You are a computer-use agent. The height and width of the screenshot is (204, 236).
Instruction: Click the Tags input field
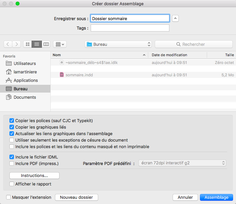(x=130, y=28)
